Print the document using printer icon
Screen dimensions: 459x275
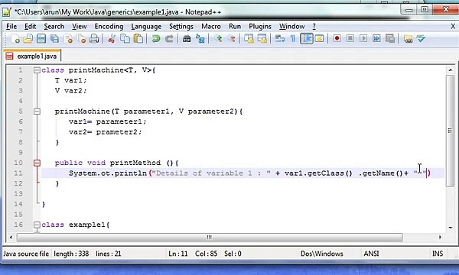pyautogui.click(x=94, y=38)
